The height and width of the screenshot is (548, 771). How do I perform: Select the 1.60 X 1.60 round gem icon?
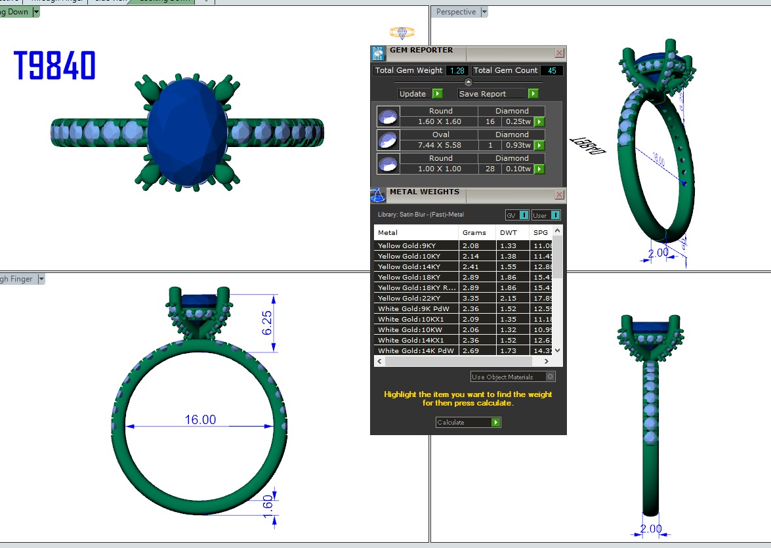tap(388, 117)
